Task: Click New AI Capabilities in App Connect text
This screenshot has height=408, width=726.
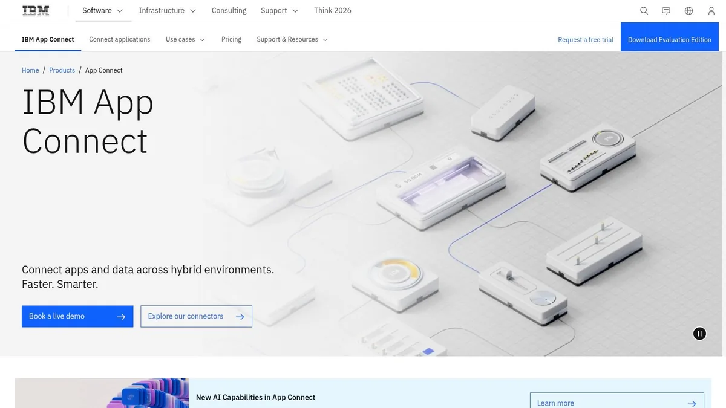Action: click(255, 397)
